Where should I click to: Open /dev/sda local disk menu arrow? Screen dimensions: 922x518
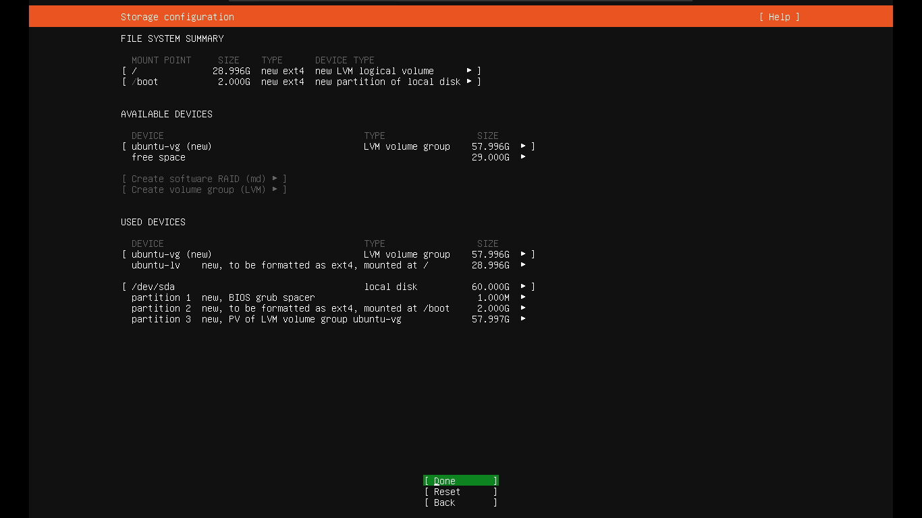pyautogui.click(x=523, y=287)
